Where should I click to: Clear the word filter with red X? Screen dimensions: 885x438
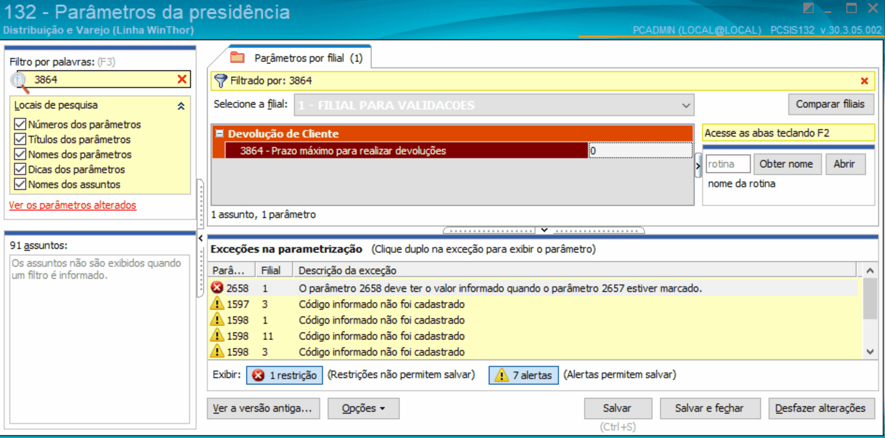(x=182, y=79)
